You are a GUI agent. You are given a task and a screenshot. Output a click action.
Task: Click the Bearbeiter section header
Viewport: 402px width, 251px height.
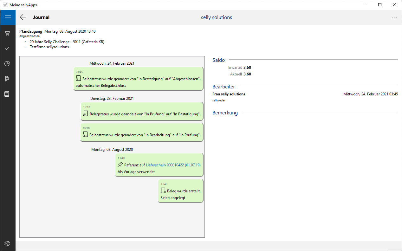click(224, 87)
